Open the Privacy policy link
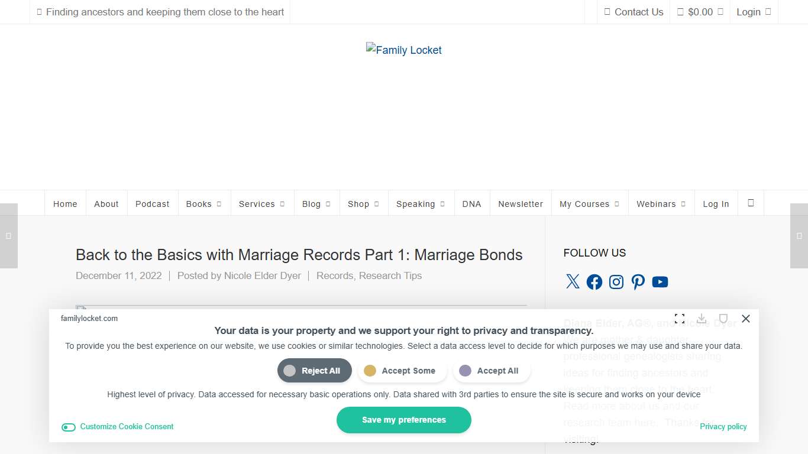This screenshot has width=808, height=454. (x=723, y=426)
